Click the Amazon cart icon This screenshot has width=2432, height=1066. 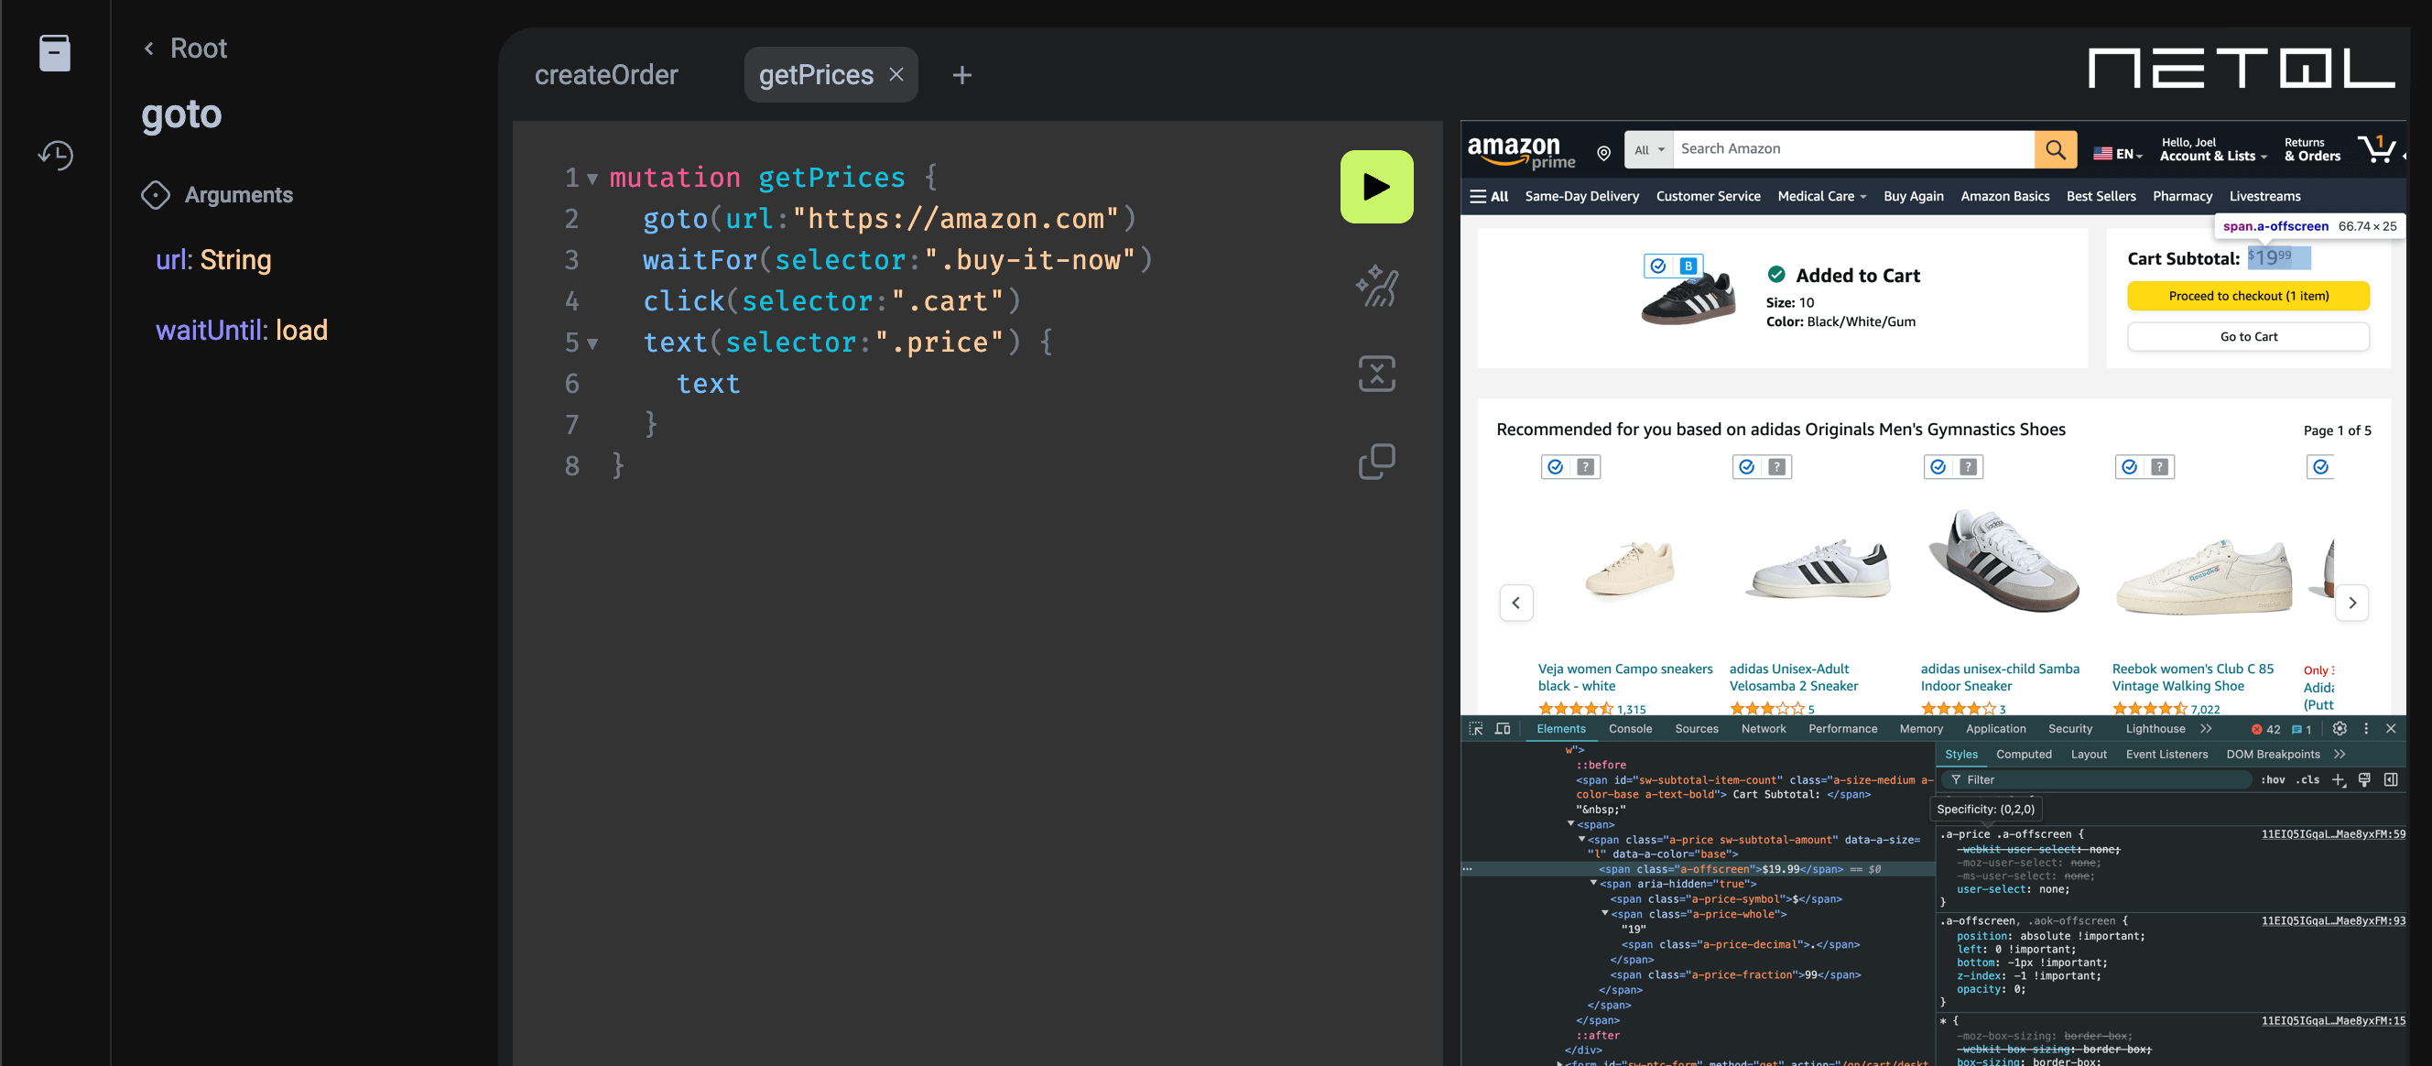click(2376, 148)
